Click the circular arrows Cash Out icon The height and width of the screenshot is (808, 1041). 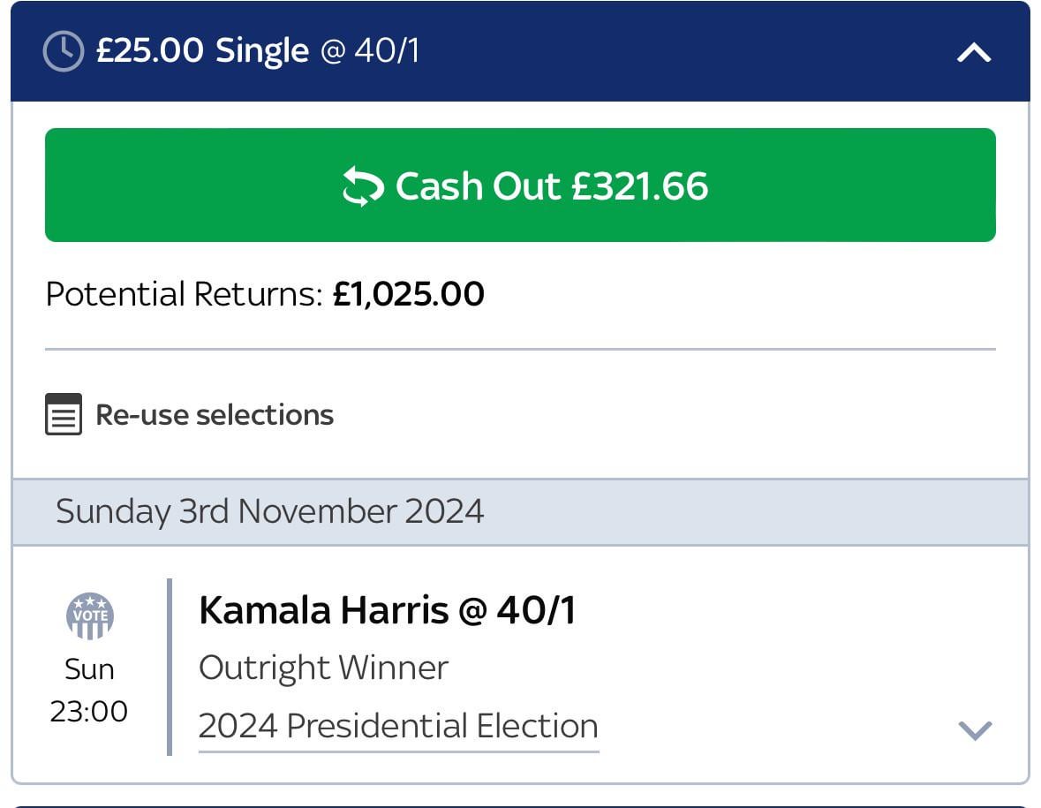(x=363, y=186)
